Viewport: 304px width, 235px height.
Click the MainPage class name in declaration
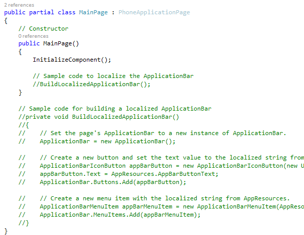(x=93, y=12)
